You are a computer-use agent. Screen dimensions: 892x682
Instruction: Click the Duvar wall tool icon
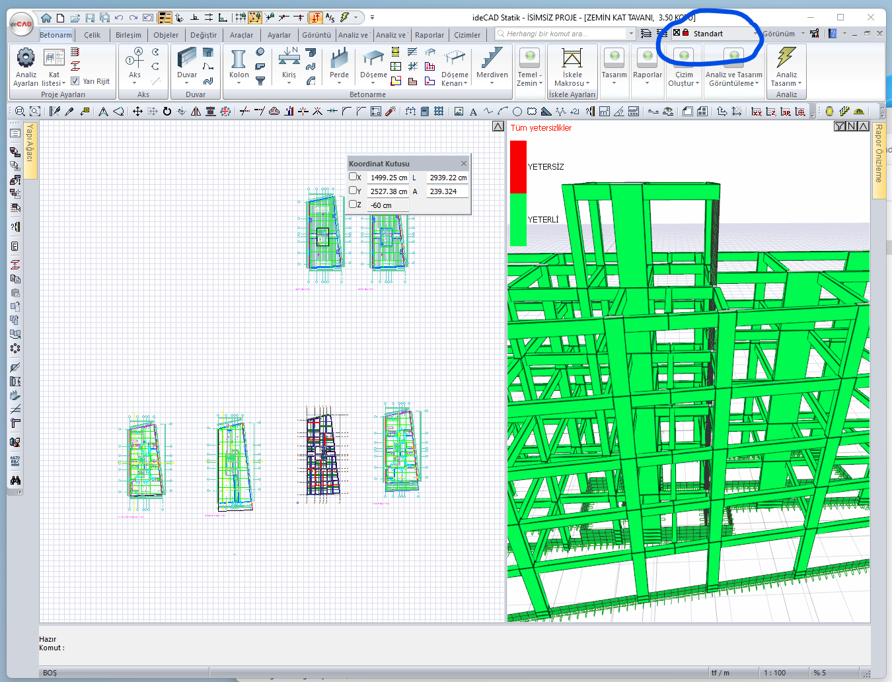pyautogui.click(x=187, y=58)
